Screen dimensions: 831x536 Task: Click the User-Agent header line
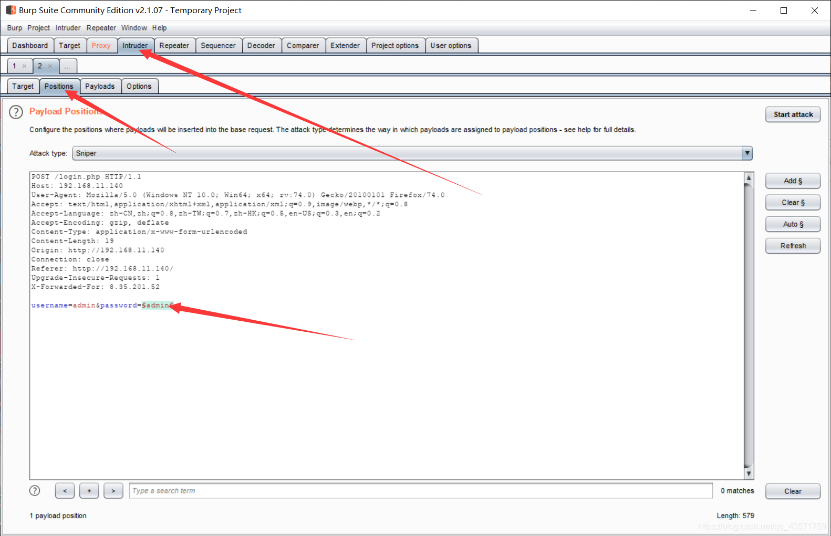(x=237, y=195)
